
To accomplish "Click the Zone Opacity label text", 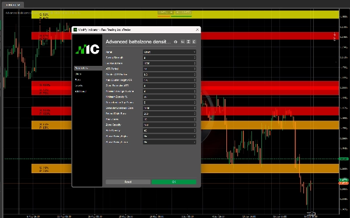I will pos(113,125).
